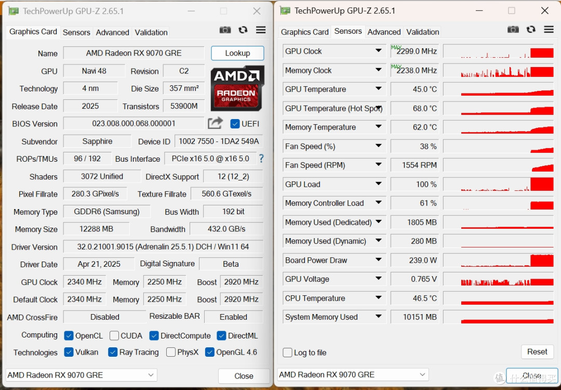Open Board Power Draw dropdown arrow
This screenshot has height=390, width=561.
[378, 259]
